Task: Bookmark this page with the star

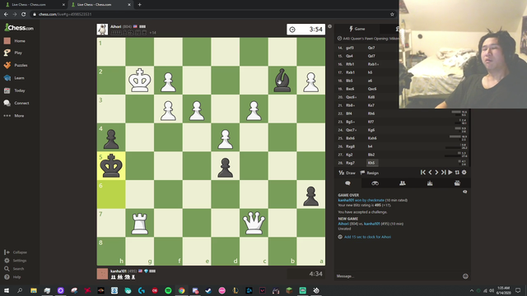Action: coord(392,15)
